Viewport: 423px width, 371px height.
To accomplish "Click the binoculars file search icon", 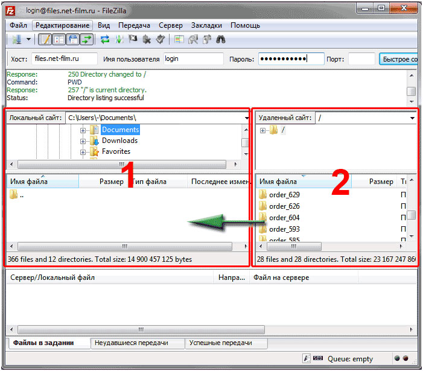I will 221,40.
